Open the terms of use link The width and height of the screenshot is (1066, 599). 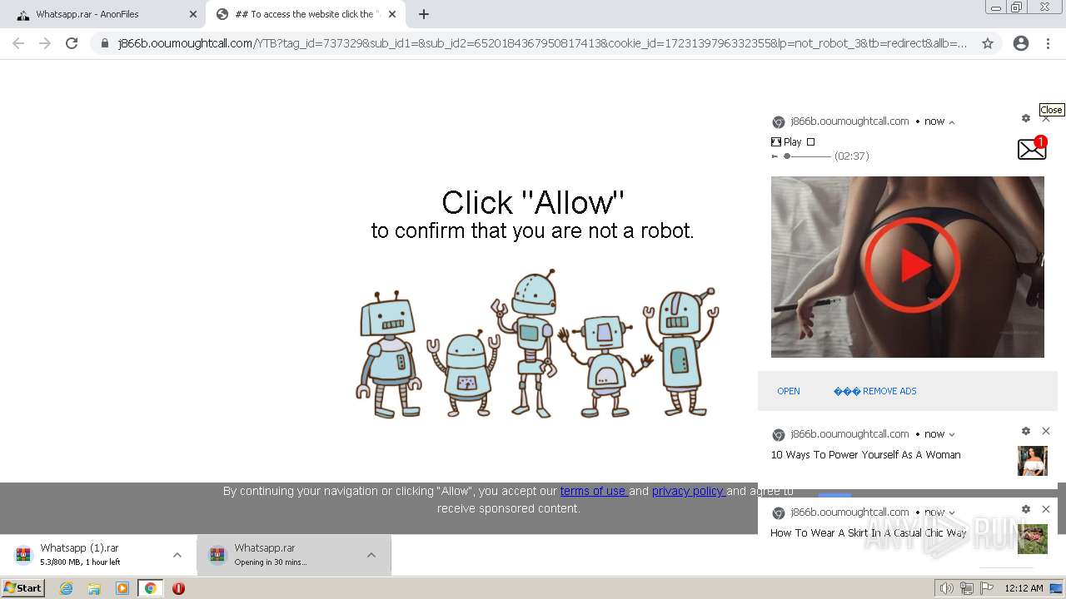coord(593,491)
